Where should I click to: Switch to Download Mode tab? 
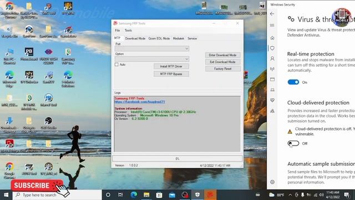(x=135, y=38)
